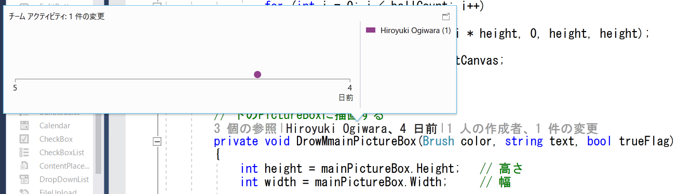Image resolution: width=678 pixels, height=194 pixels.
Task: Open the 3 個の参照 CodeLens link
Action: click(x=246, y=128)
